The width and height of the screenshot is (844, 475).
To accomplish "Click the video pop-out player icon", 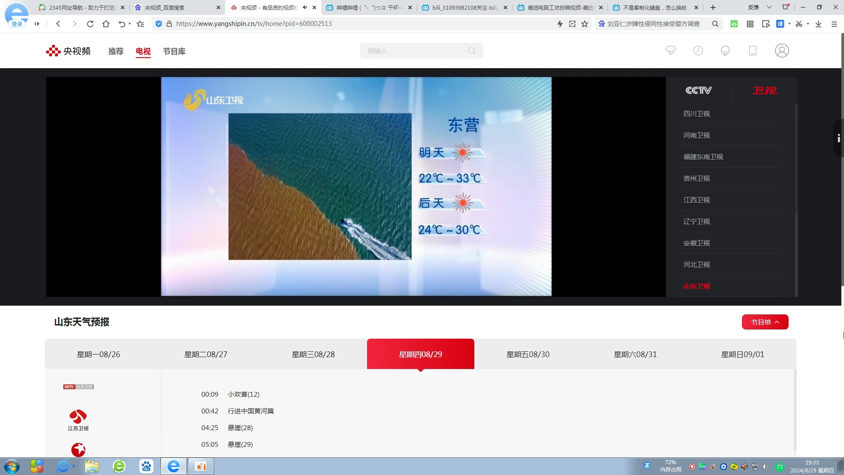I will [766, 24].
